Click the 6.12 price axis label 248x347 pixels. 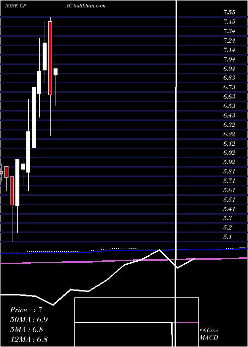229,143
